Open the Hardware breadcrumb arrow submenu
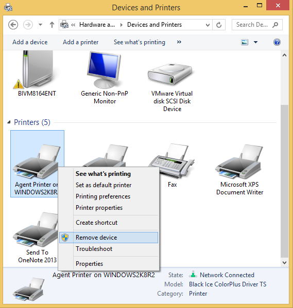Image resolution: width=293 pixels, height=308 pixels. 122,25
